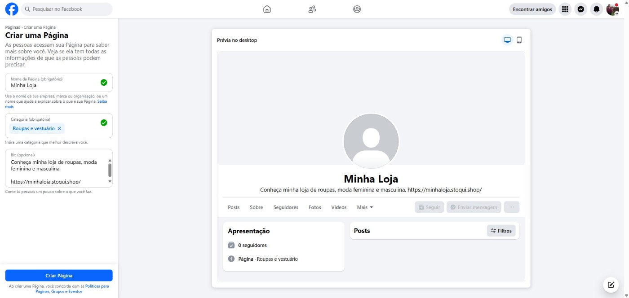Screen dimensions: 629x298
Task: Open the compose pencil icon bottom right
Action: (x=611, y=285)
